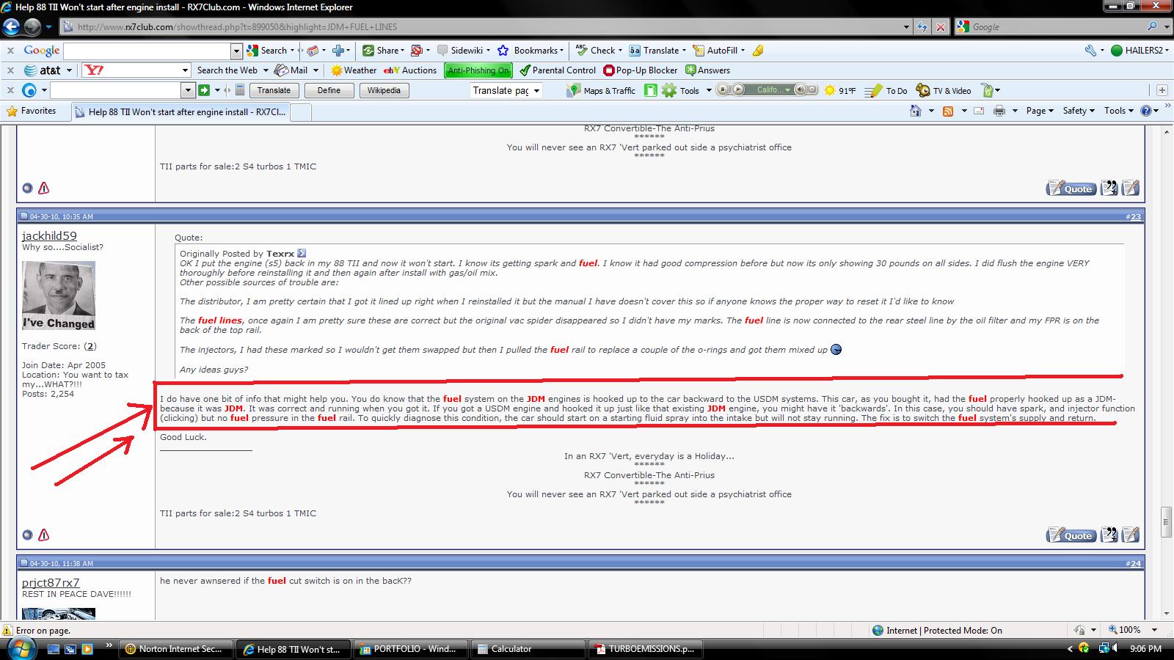This screenshot has height=660, width=1174.
Task: Click the report post warning icon on jackhild59's post
Action: [x=44, y=535]
